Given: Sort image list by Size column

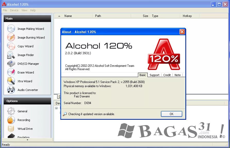Looking at the screenshot, I should point(140,16).
